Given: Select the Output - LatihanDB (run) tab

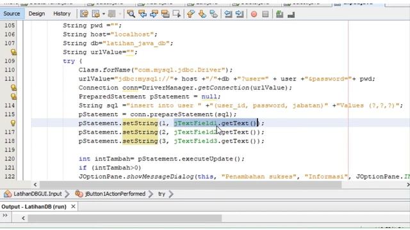Looking at the screenshot, I should click(34, 206).
